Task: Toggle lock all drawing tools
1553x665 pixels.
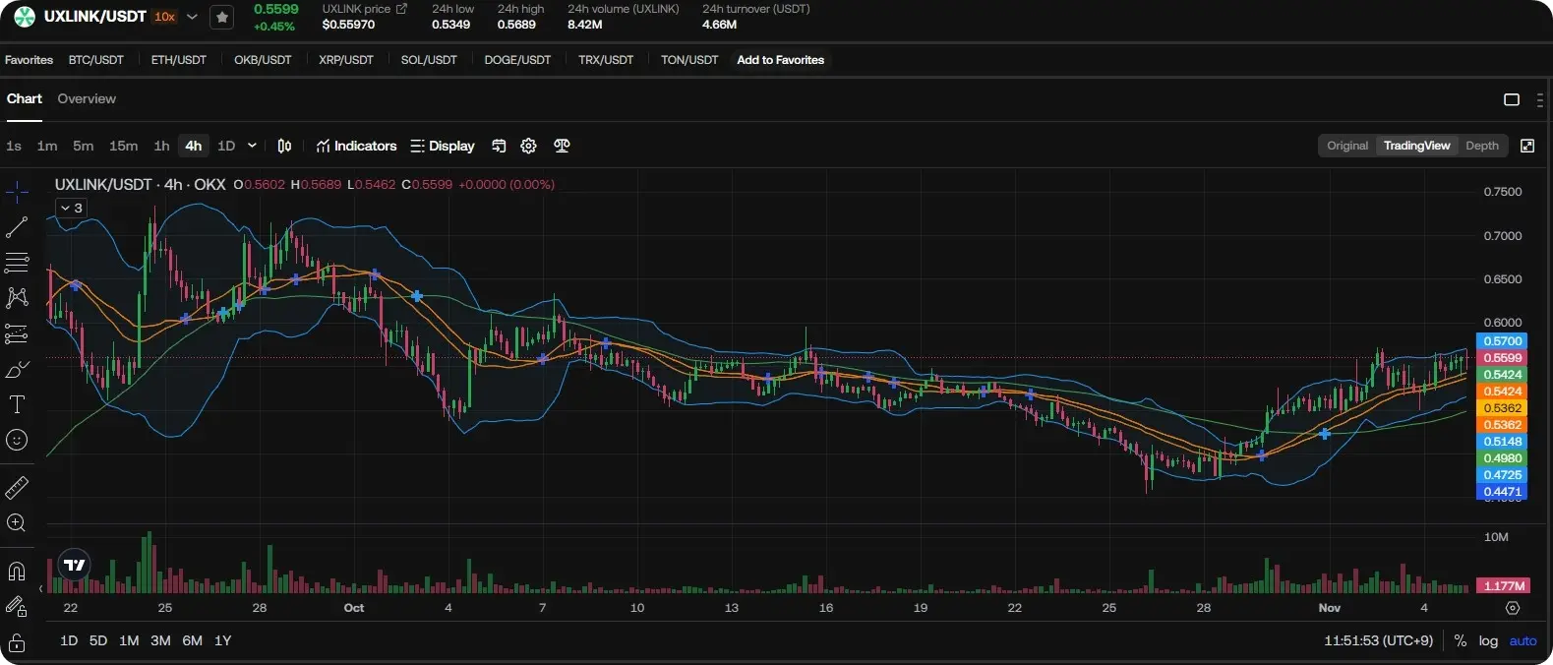Action: point(17,643)
